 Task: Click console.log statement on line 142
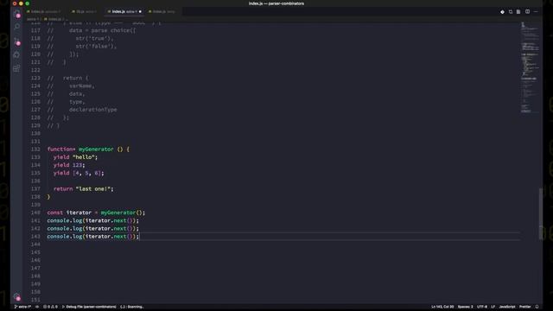coord(92,228)
